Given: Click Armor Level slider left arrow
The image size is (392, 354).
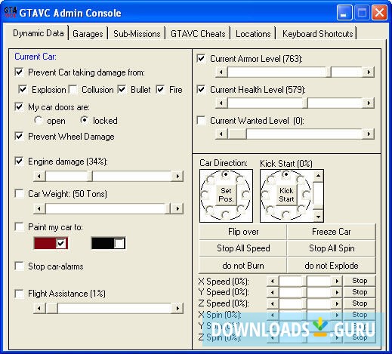Looking at the screenshot, I should tap(221, 72).
